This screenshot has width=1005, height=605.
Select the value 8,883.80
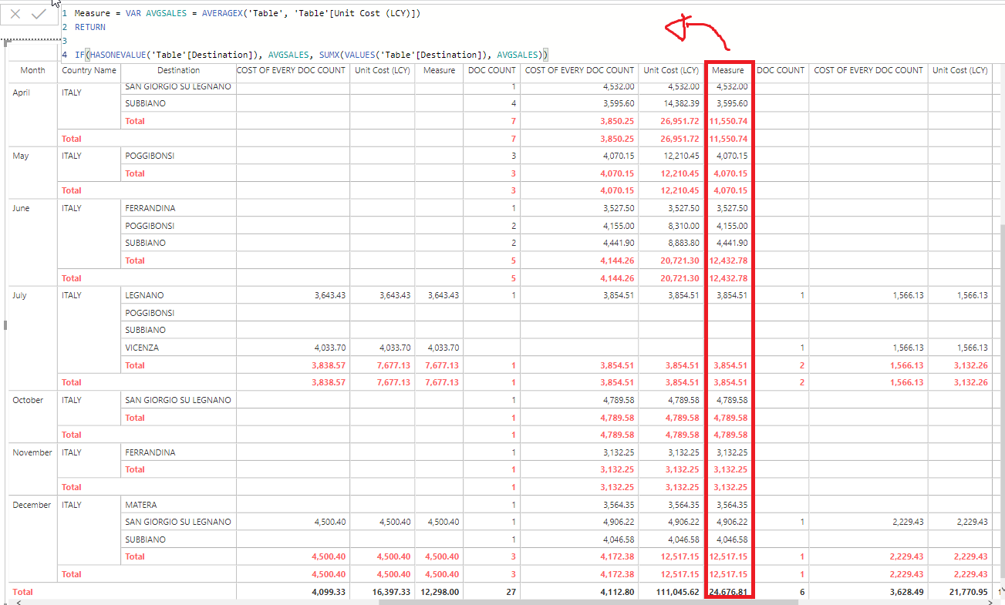click(x=683, y=243)
